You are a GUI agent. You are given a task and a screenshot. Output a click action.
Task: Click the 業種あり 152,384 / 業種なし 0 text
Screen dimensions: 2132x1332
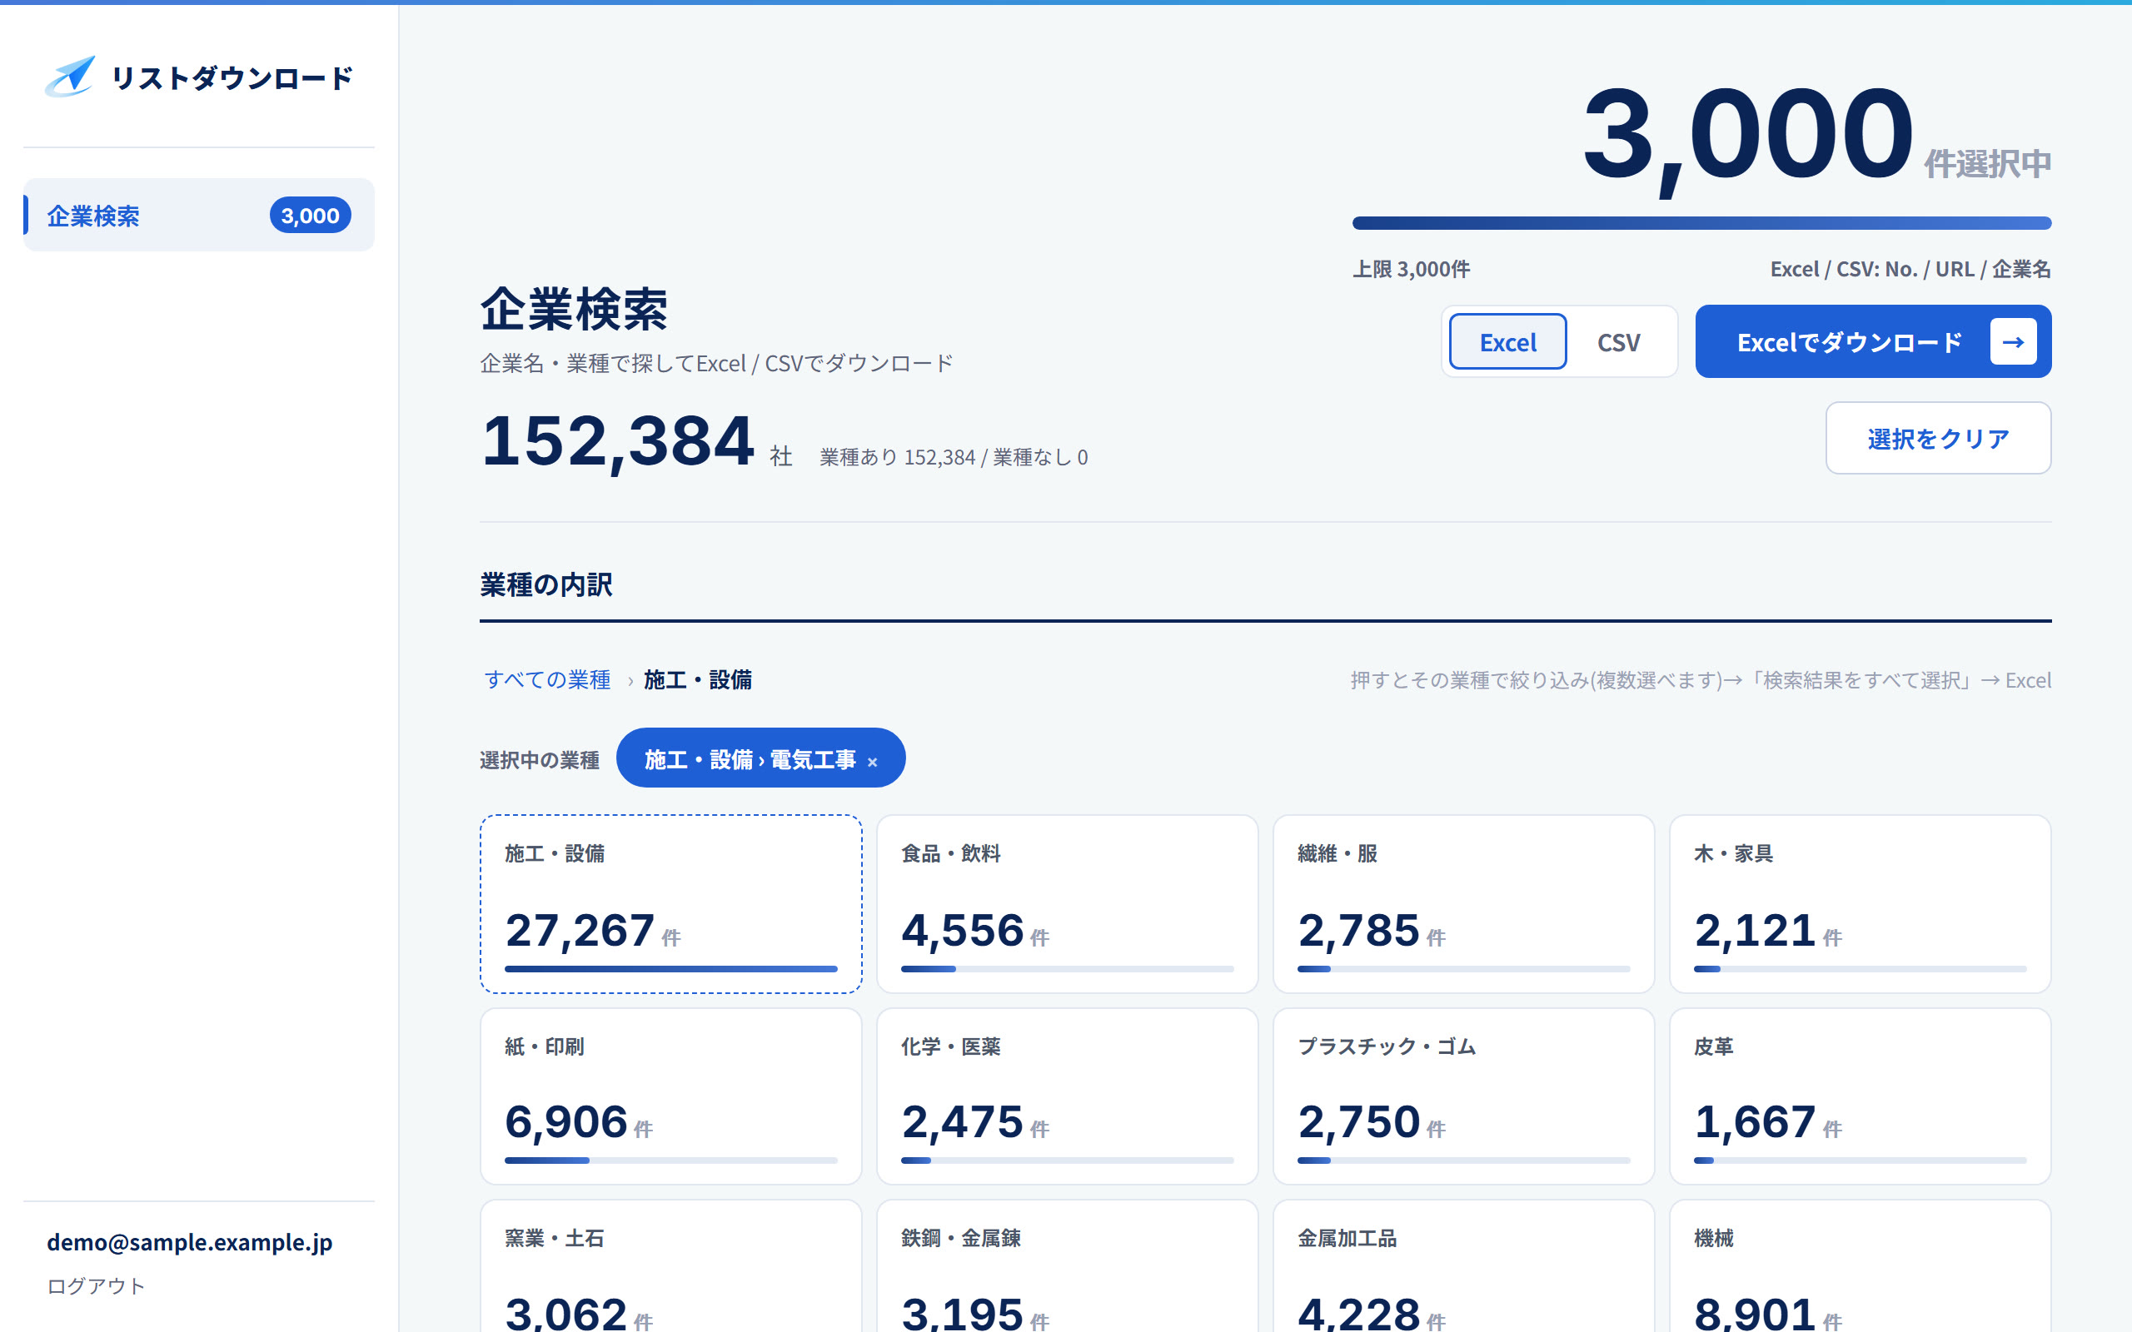(954, 457)
